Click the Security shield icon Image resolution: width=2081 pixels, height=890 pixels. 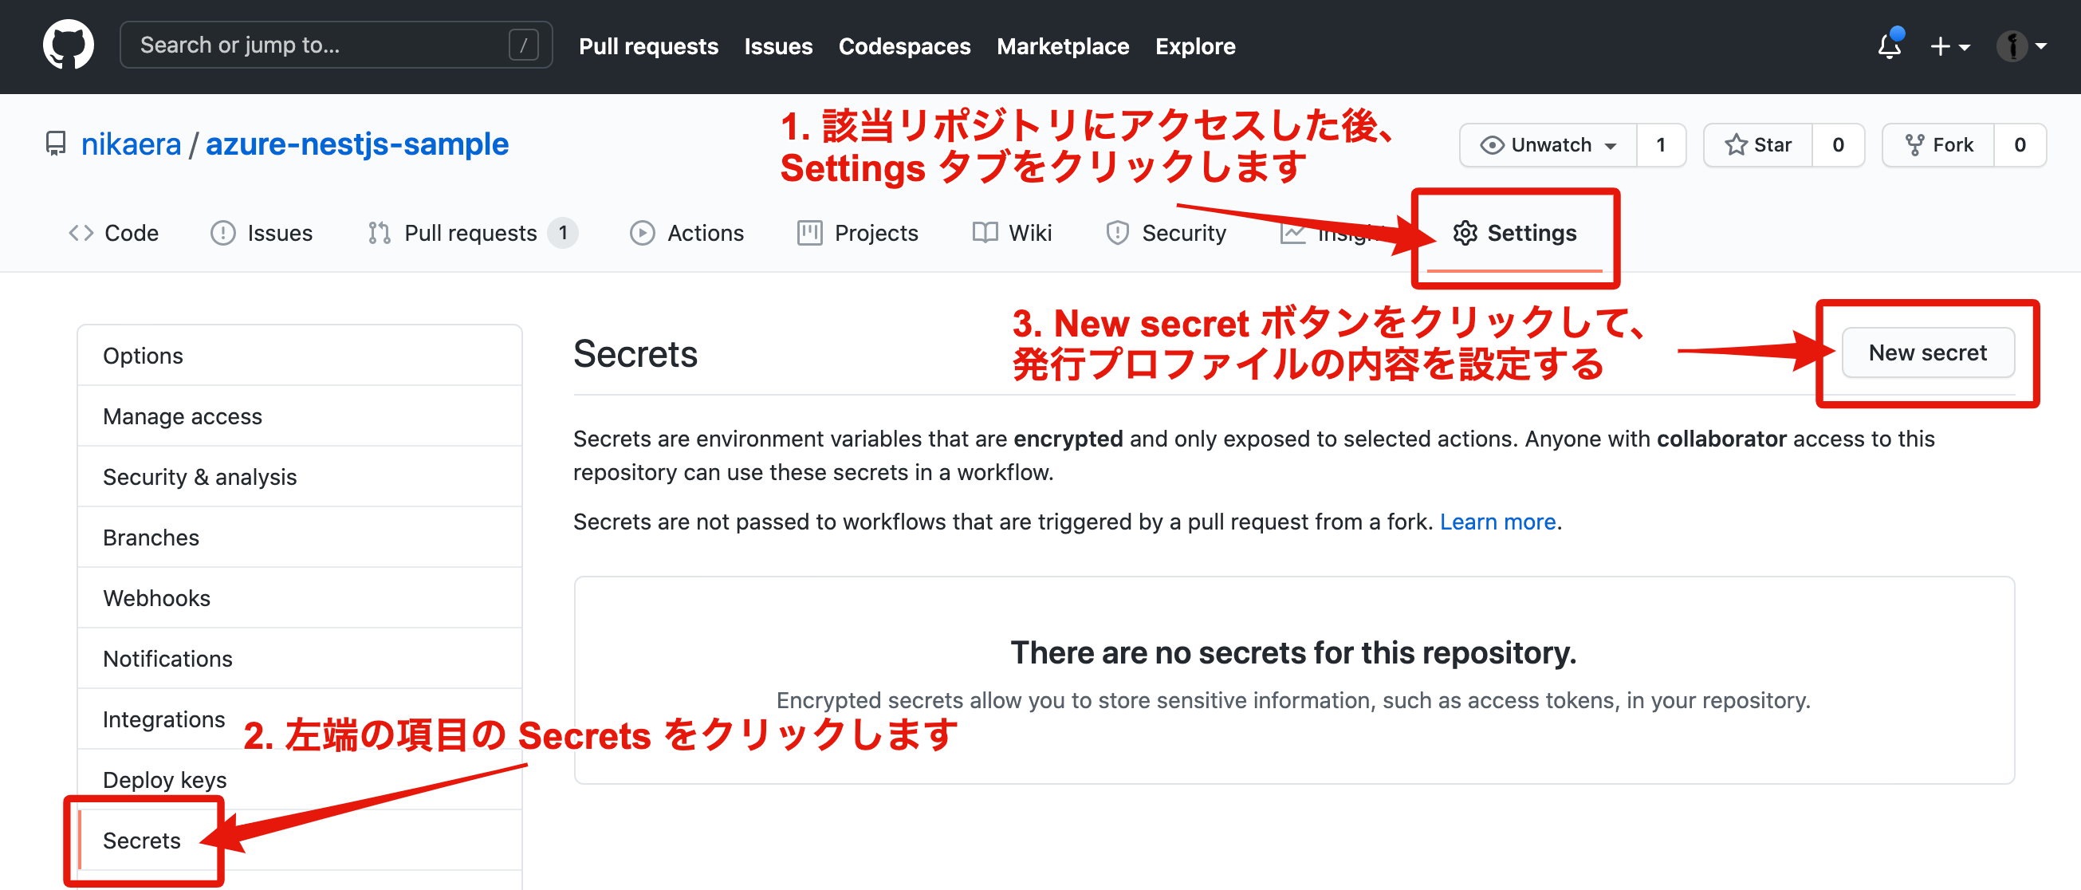click(1116, 233)
